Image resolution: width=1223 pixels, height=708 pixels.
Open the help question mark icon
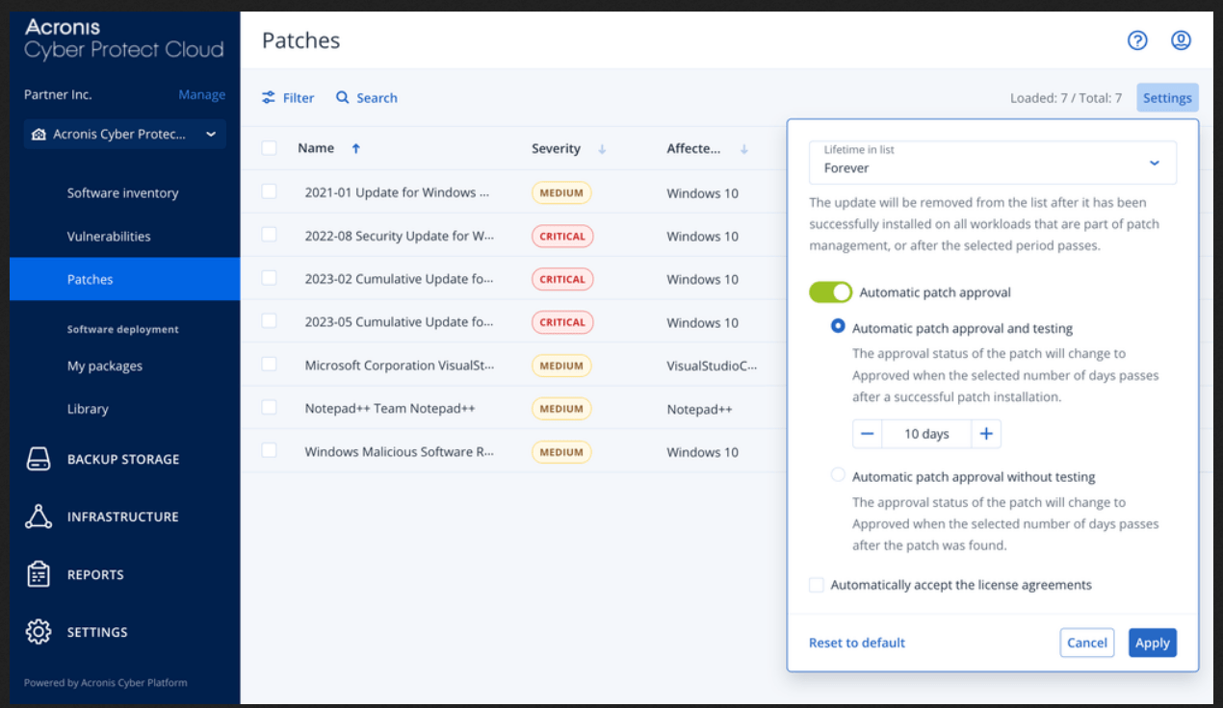tap(1137, 40)
